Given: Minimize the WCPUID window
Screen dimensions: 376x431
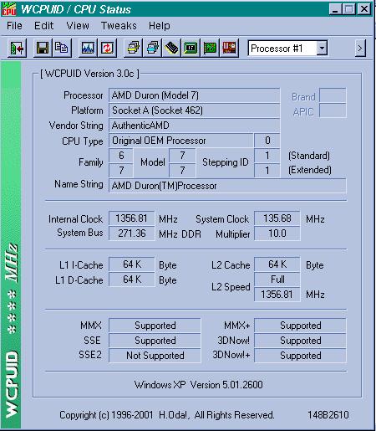Looking at the screenshot, I should pyautogui.click(x=335, y=9).
